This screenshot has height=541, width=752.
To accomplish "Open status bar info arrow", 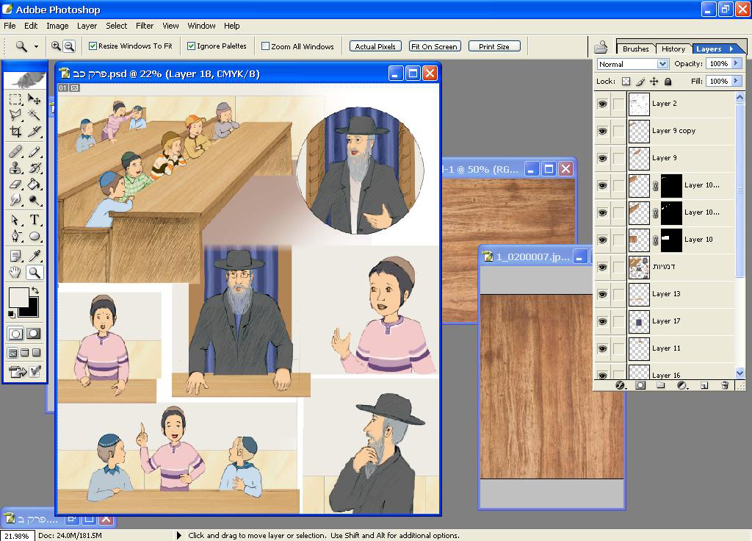I will pos(179,535).
